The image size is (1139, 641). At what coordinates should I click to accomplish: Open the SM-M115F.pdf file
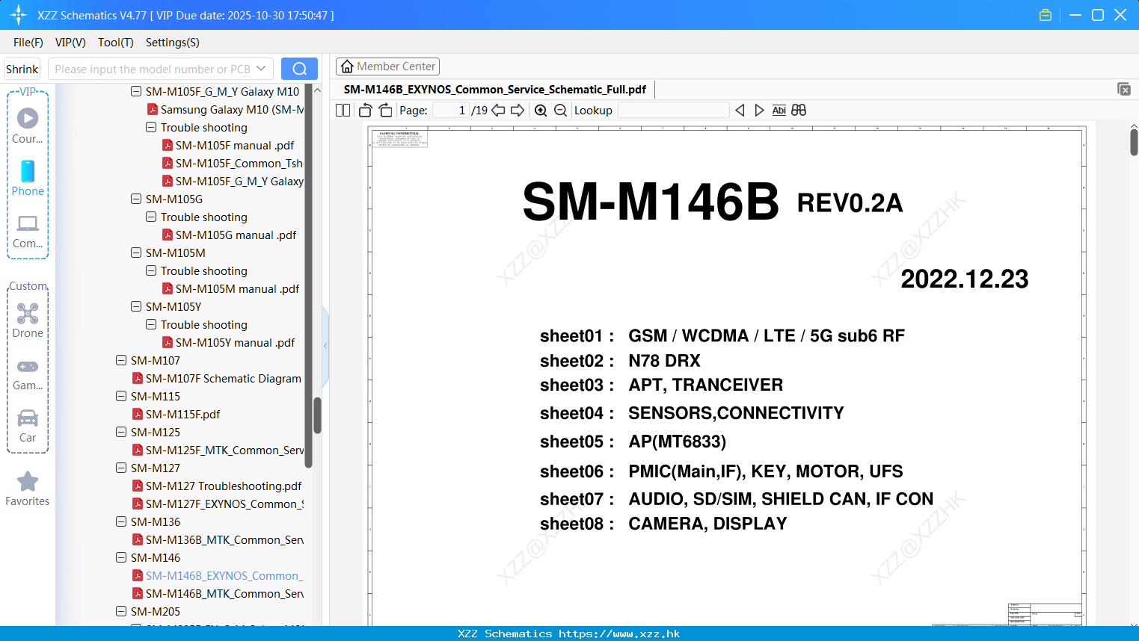point(182,415)
